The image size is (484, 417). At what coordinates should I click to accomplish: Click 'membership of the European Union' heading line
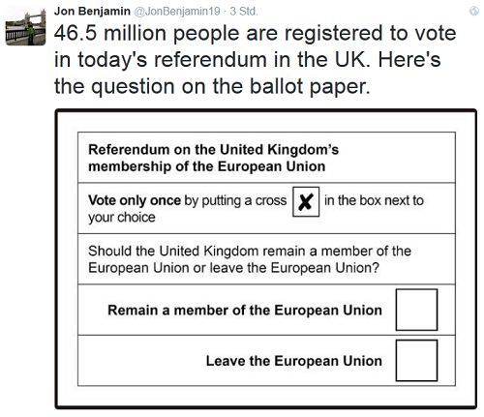206,166
